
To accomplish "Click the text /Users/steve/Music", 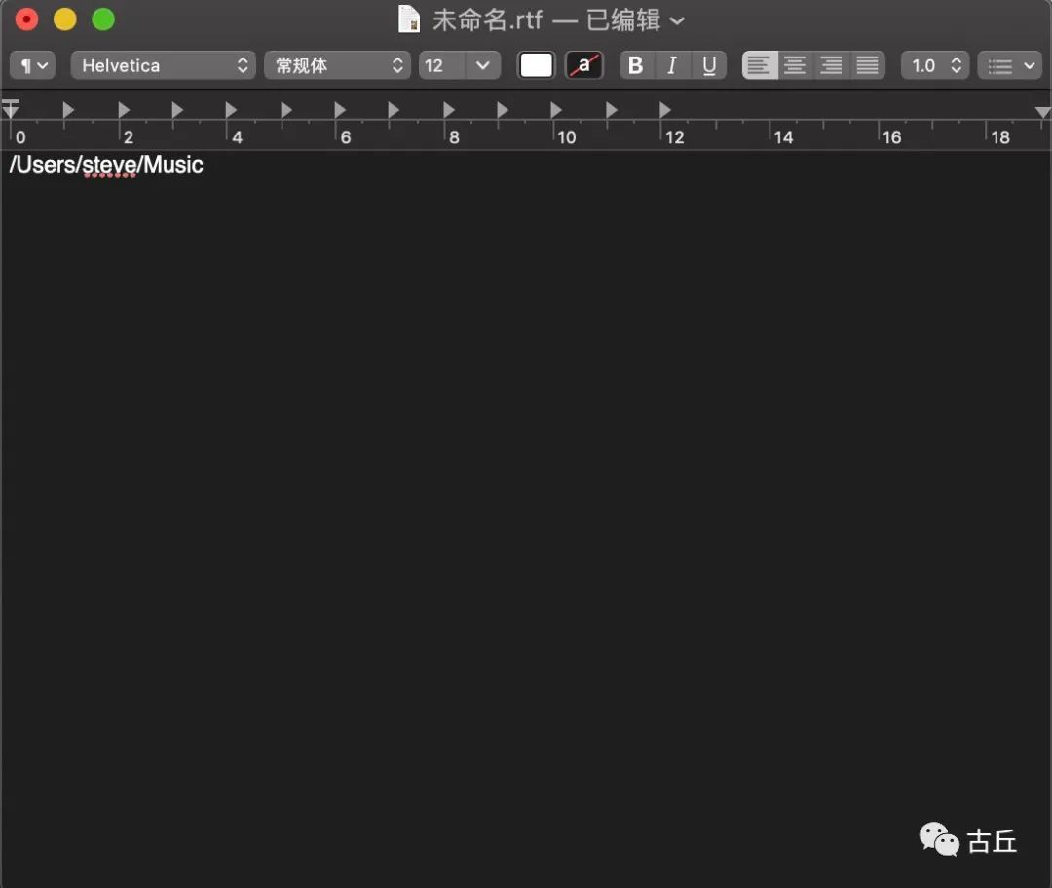I will (x=106, y=165).
